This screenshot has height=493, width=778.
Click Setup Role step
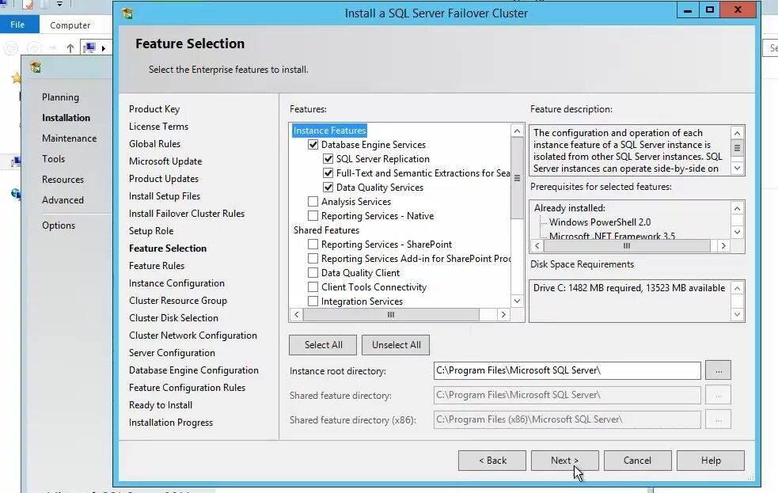[x=151, y=230]
